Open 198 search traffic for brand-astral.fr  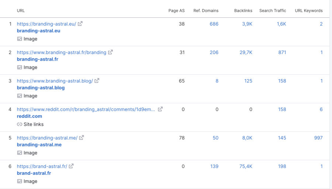coord(282,166)
